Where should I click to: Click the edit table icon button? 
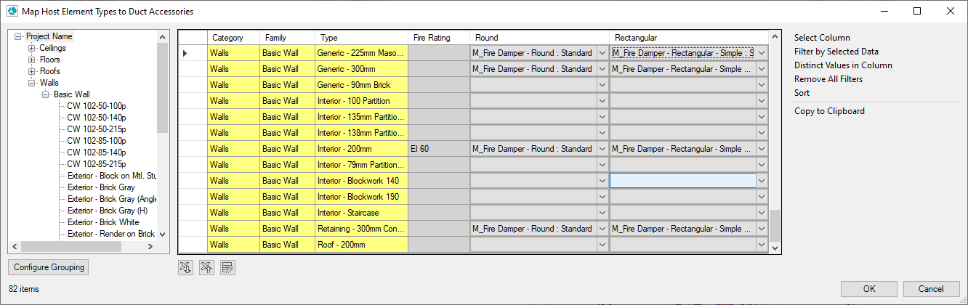[x=228, y=268]
